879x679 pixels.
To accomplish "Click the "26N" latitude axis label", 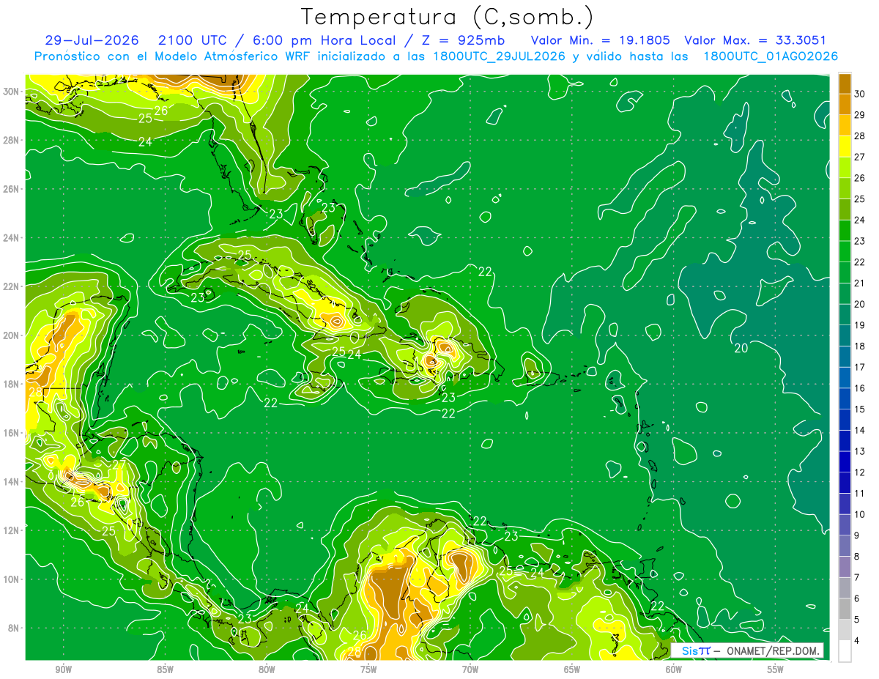I will tap(11, 189).
